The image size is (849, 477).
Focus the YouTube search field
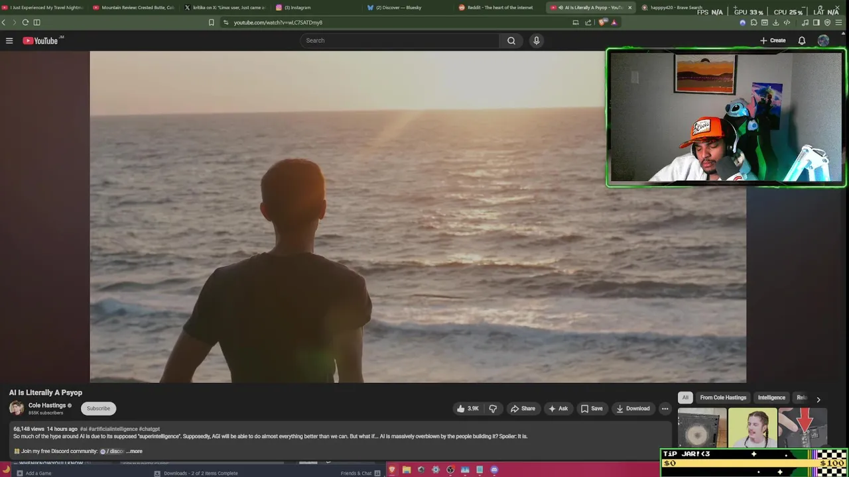click(400, 40)
